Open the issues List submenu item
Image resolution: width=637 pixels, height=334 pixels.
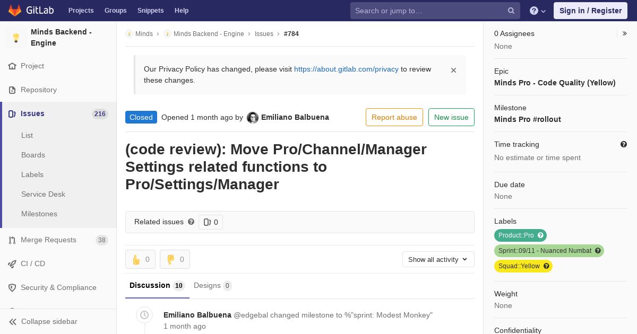tap(27, 135)
